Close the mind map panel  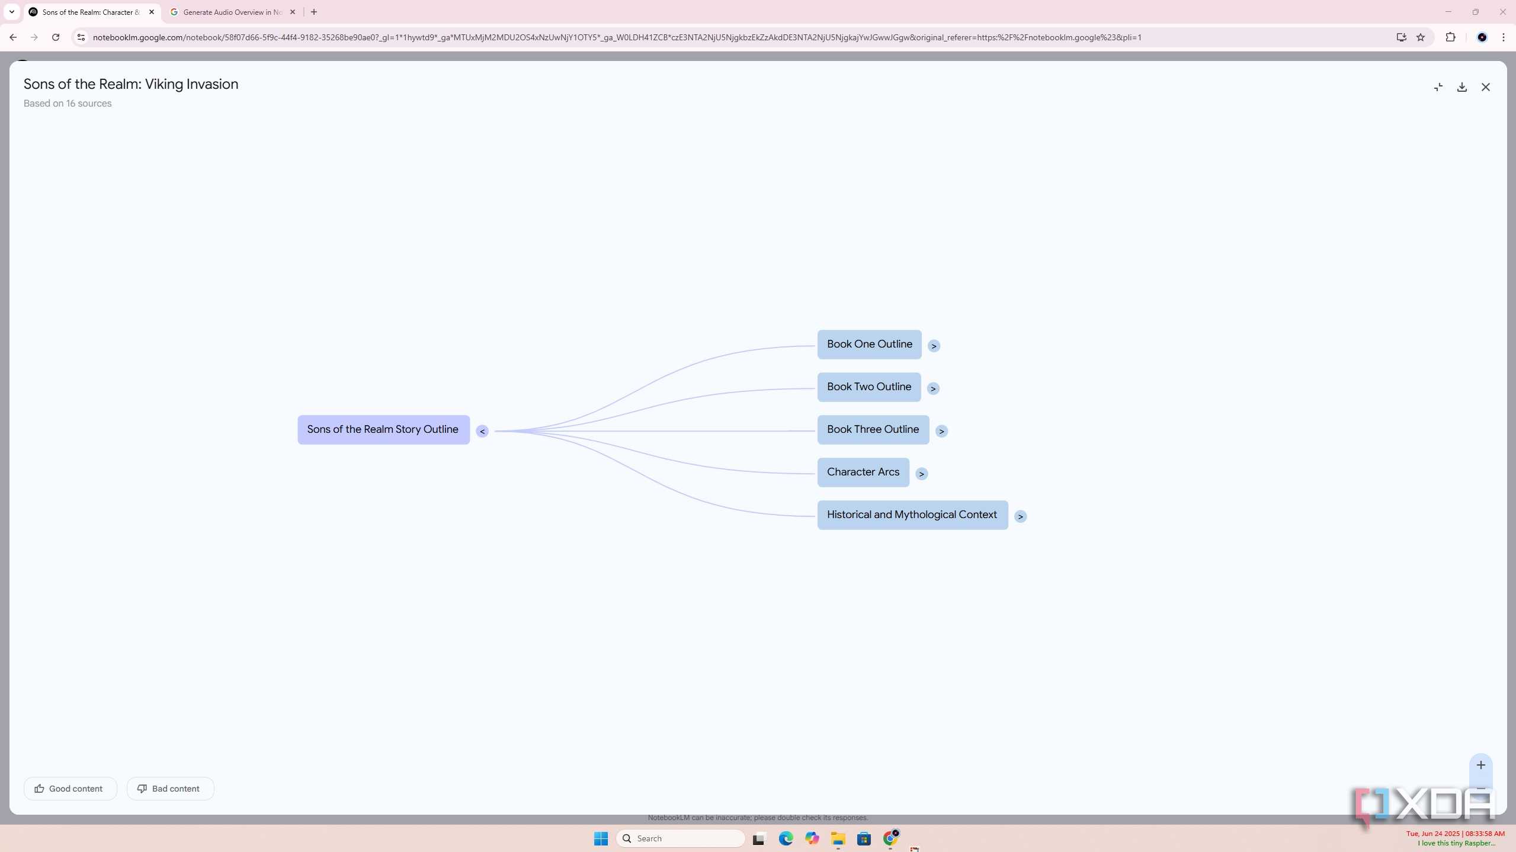click(1485, 87)
